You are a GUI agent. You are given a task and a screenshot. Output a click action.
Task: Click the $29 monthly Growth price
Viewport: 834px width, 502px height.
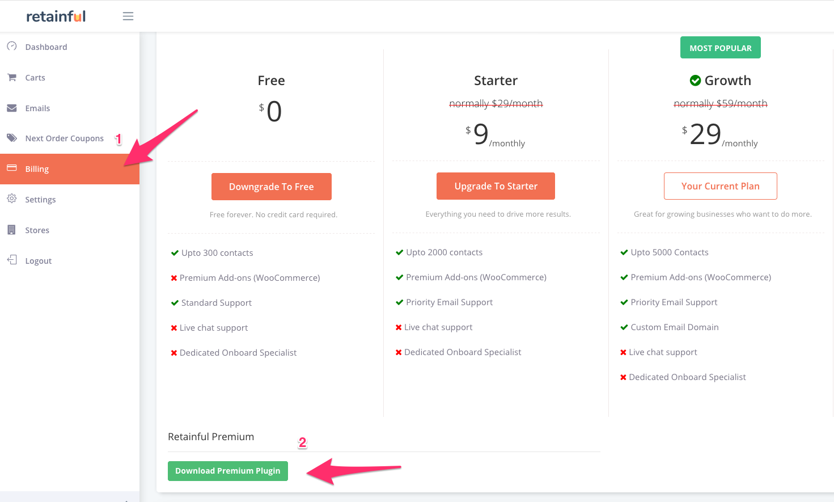[x=719, y=135]
